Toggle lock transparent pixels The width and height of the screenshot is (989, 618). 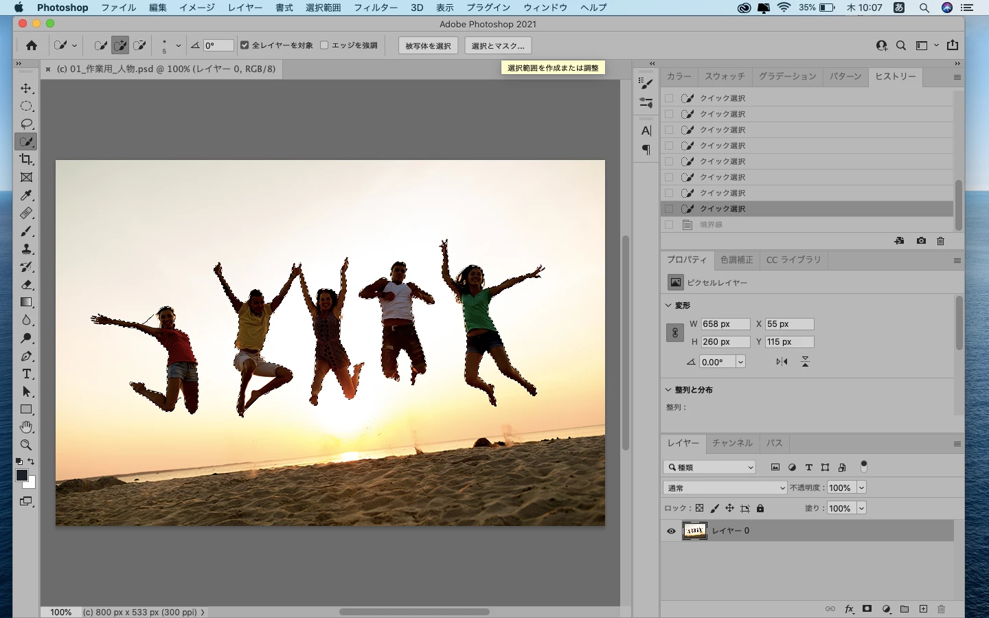(x=699, y=508)
